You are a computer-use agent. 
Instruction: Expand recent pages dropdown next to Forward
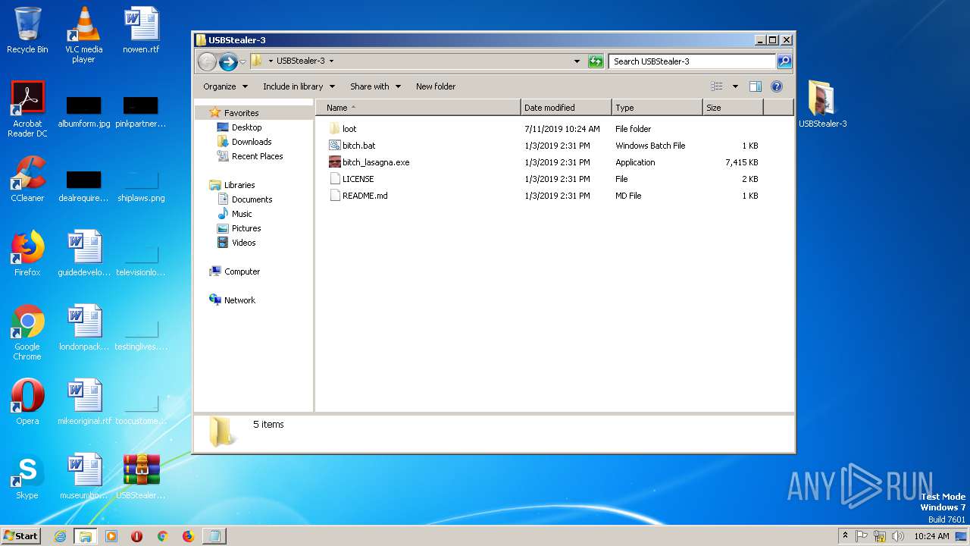(x=242, y=61)
